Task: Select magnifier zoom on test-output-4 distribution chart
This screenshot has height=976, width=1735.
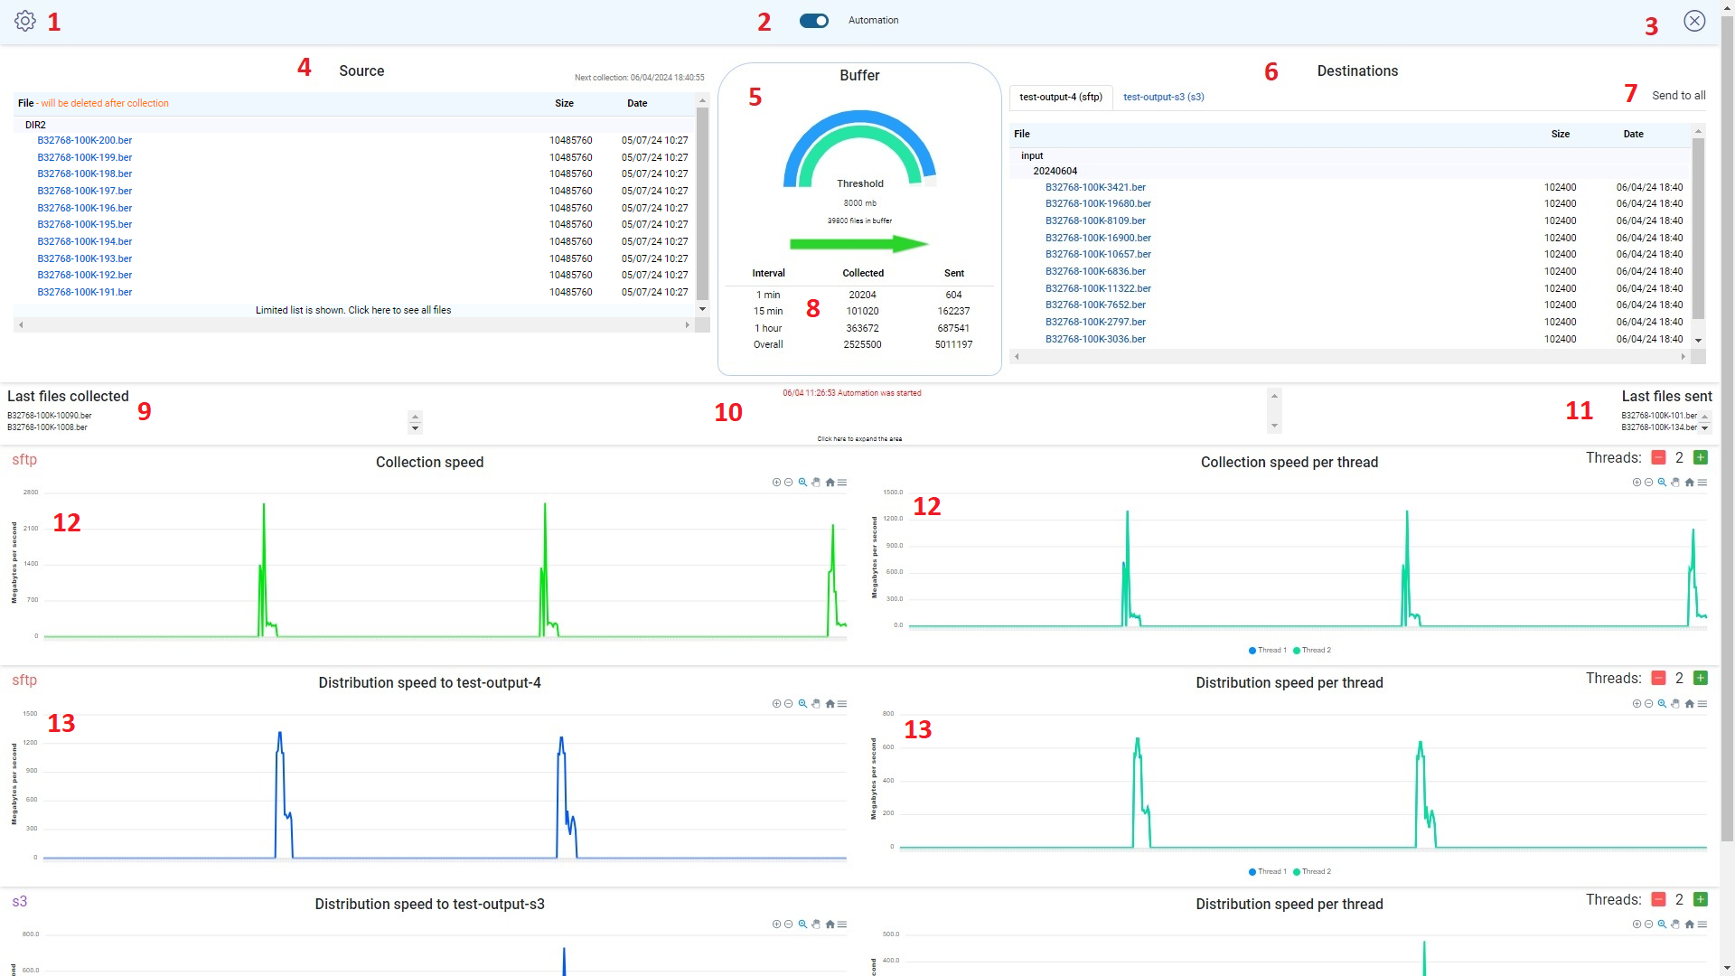Action: pos(802,704)
